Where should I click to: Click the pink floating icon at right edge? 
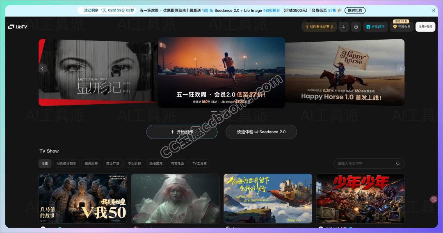434,199
